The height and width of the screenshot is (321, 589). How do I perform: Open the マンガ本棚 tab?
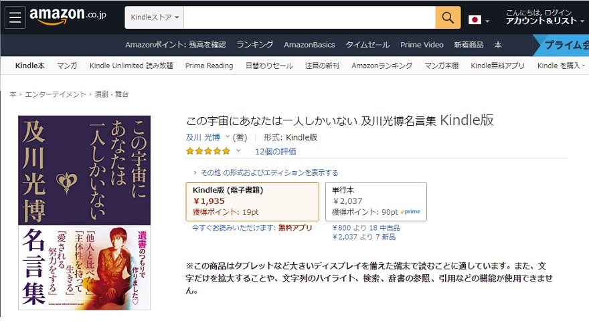[x=441, y=66]
